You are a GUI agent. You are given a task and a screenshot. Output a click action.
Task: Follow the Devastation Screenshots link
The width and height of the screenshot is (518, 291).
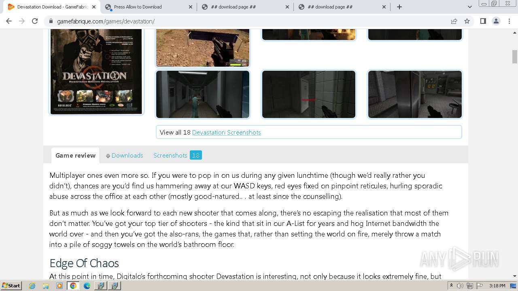[226, 132]
